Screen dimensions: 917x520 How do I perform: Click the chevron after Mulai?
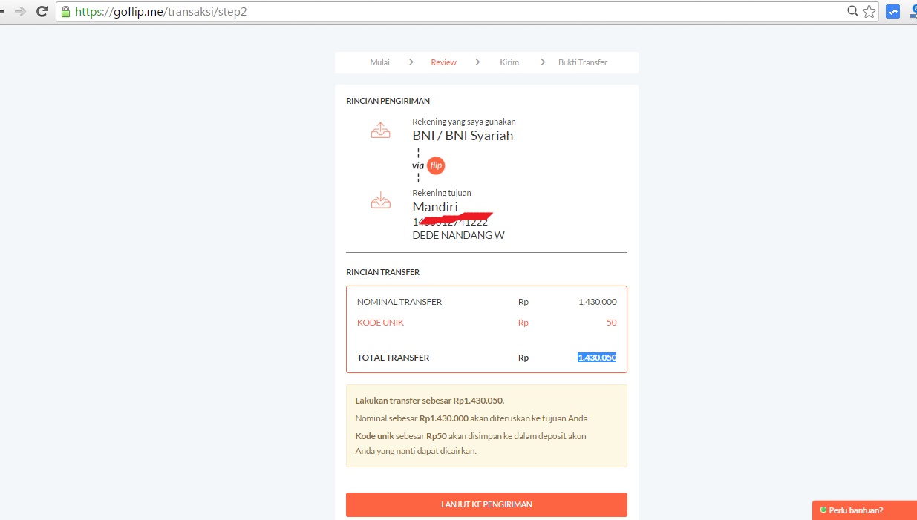coord(411,62)
